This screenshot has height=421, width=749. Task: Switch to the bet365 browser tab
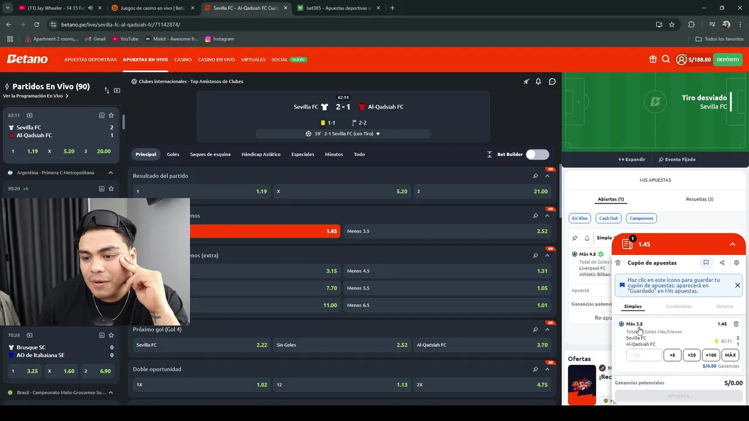[338, 8]
